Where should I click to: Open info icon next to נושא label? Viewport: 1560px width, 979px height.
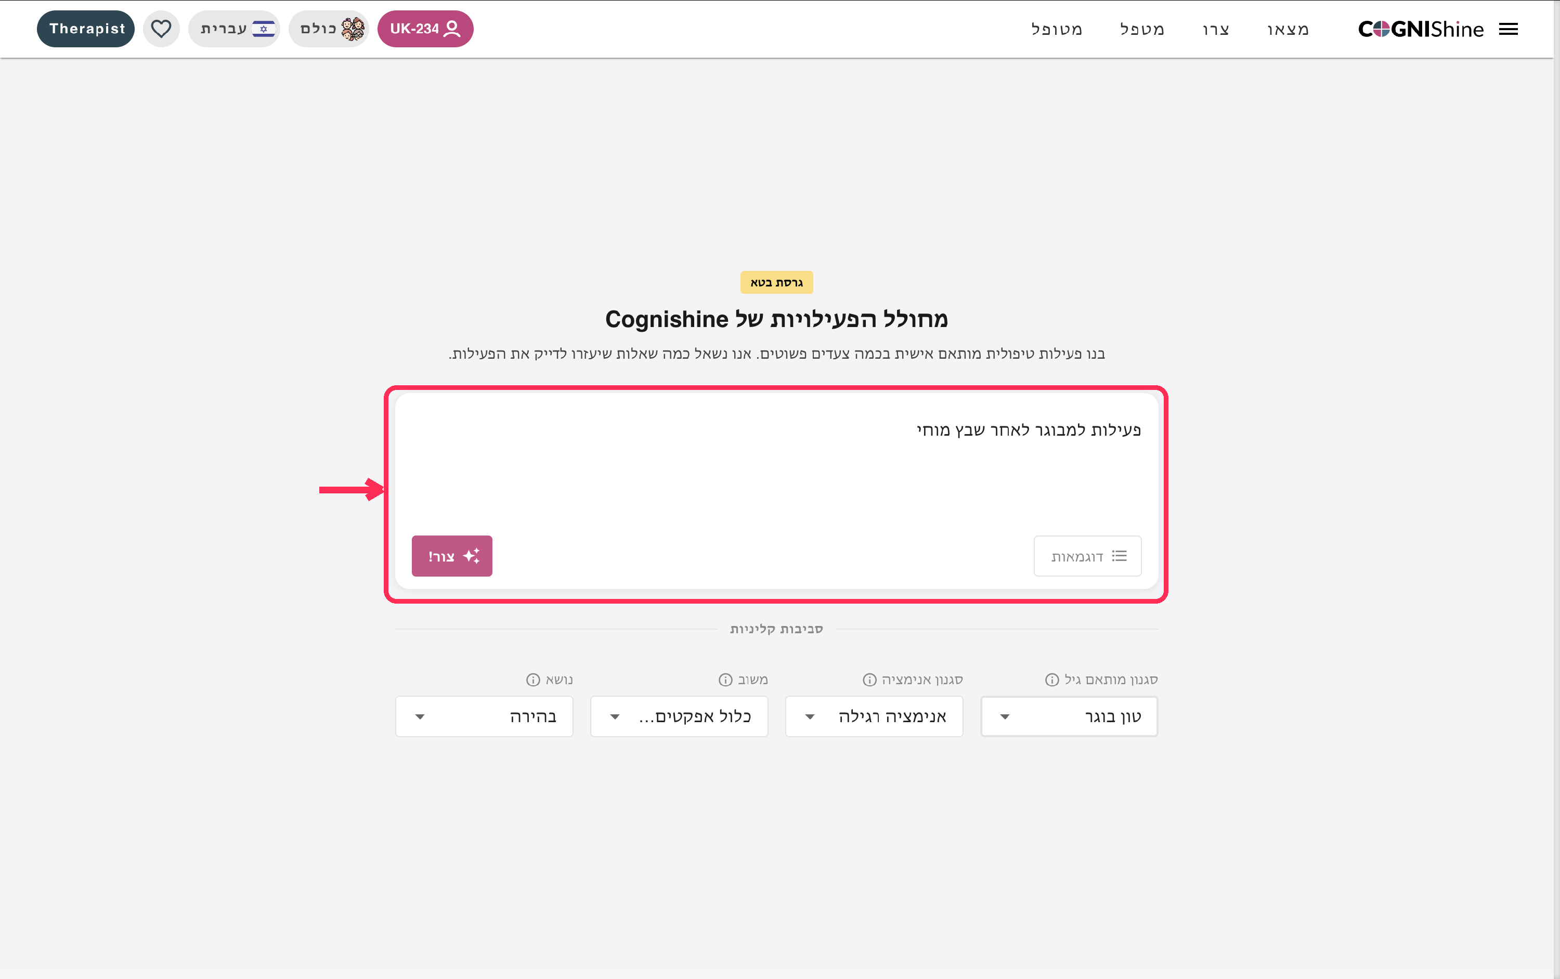(x=533, y=679)
